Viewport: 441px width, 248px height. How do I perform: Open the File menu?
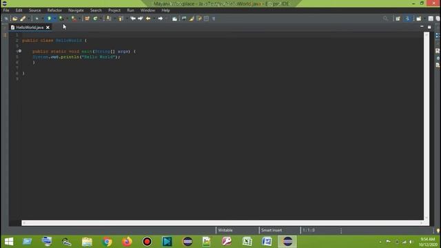(6, 10)
